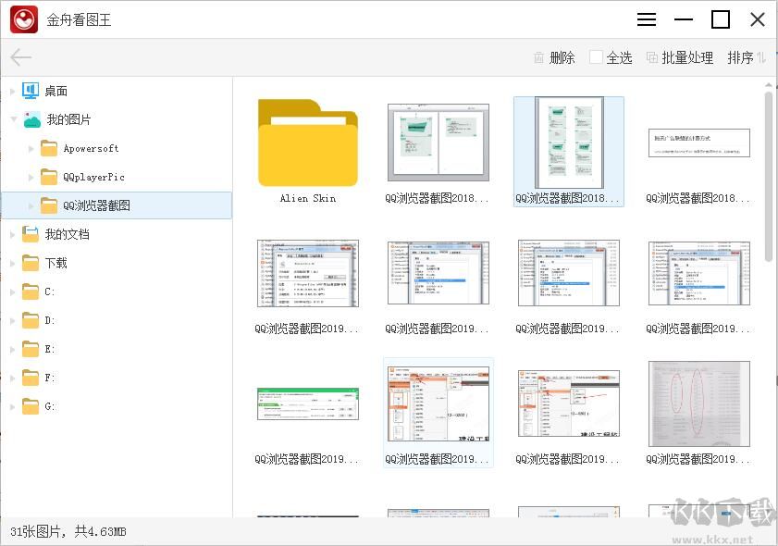
Task: Open the Alien Skin folder thumbnail
Action: tap(308, 143)
